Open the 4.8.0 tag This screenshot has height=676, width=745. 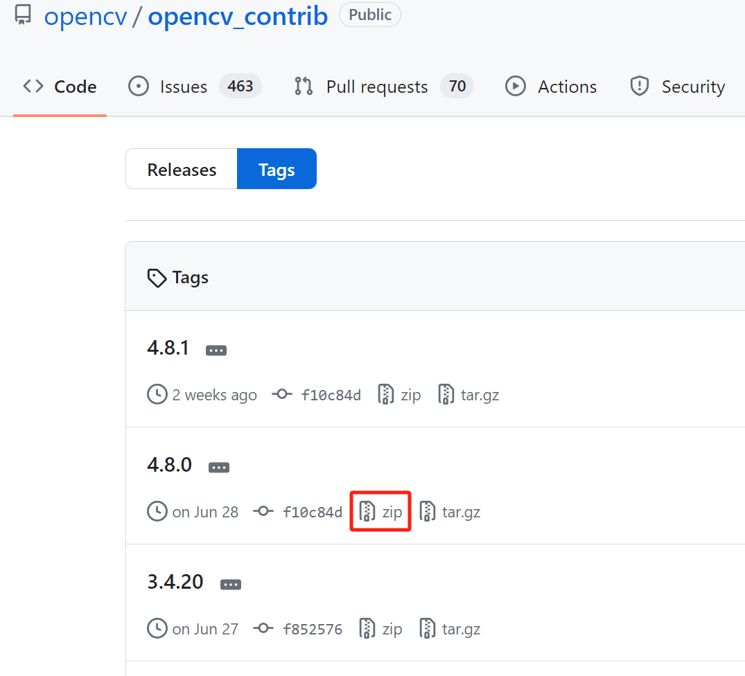tap(170, 465)
